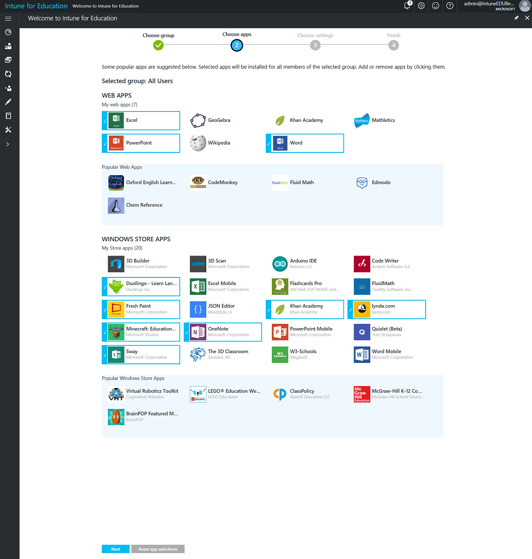532x559 pixels.
Task: Select the CodeMonkey web app
Action: click(223, 183)
